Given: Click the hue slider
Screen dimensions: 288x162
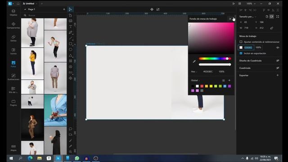Looking at the screenshot, I should (x=215, y=58).
